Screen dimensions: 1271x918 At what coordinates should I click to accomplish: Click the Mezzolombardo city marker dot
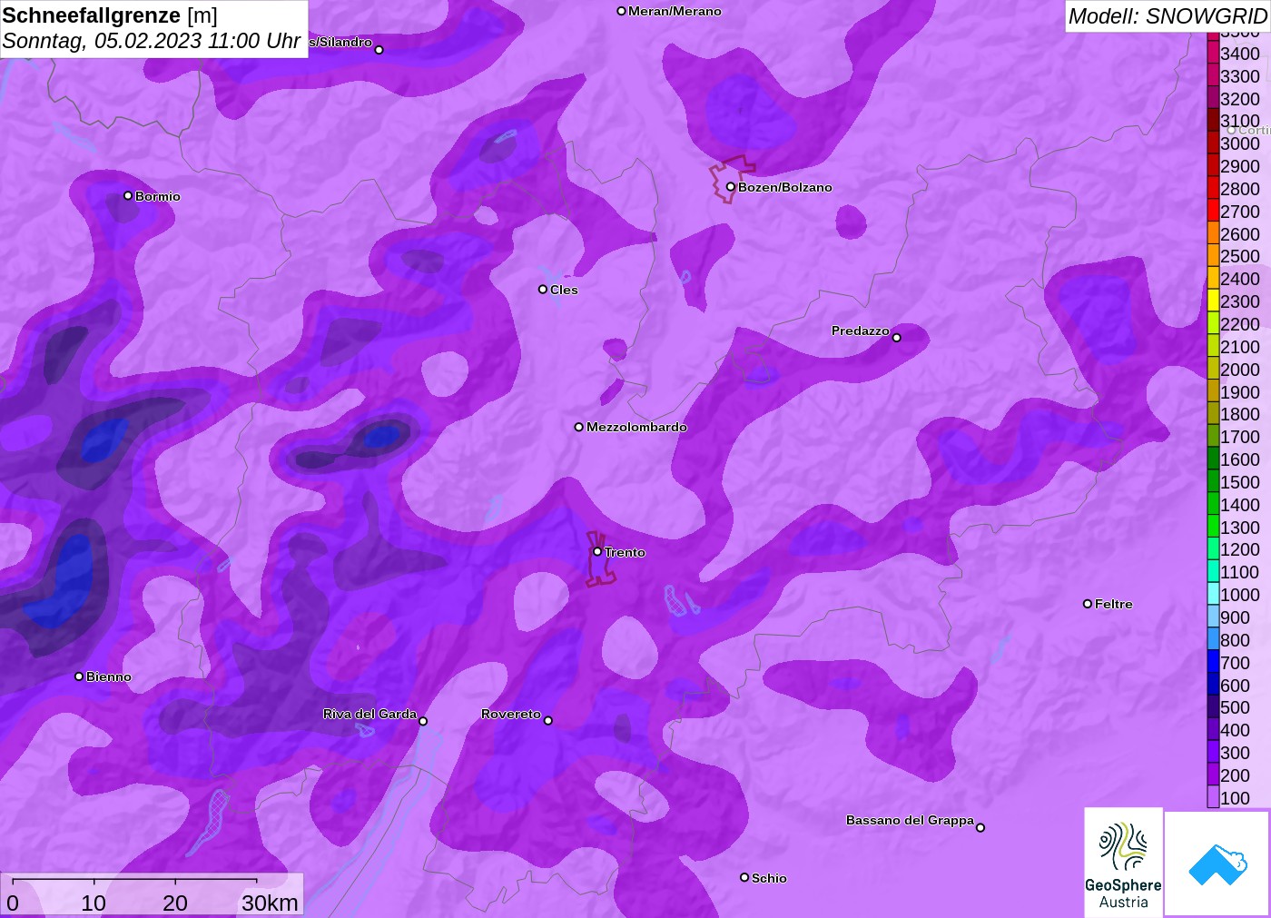tap(579, 427)
